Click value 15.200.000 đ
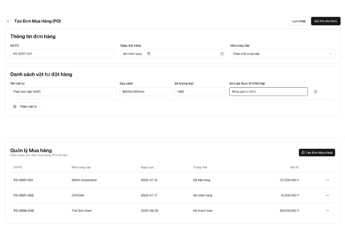This screenshot has width=345, height=241. (x=289, y=195)
